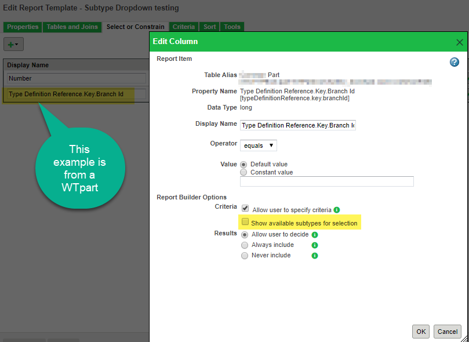Viewport: 469px width, 342px height.
Task: Choose "Always include" under Results
Action: click(244, 245)
